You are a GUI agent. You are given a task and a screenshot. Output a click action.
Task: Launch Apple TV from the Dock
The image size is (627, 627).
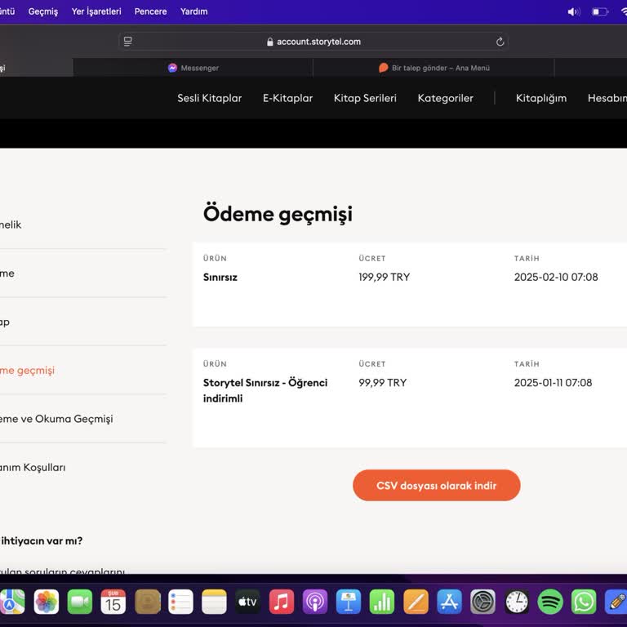247,602
